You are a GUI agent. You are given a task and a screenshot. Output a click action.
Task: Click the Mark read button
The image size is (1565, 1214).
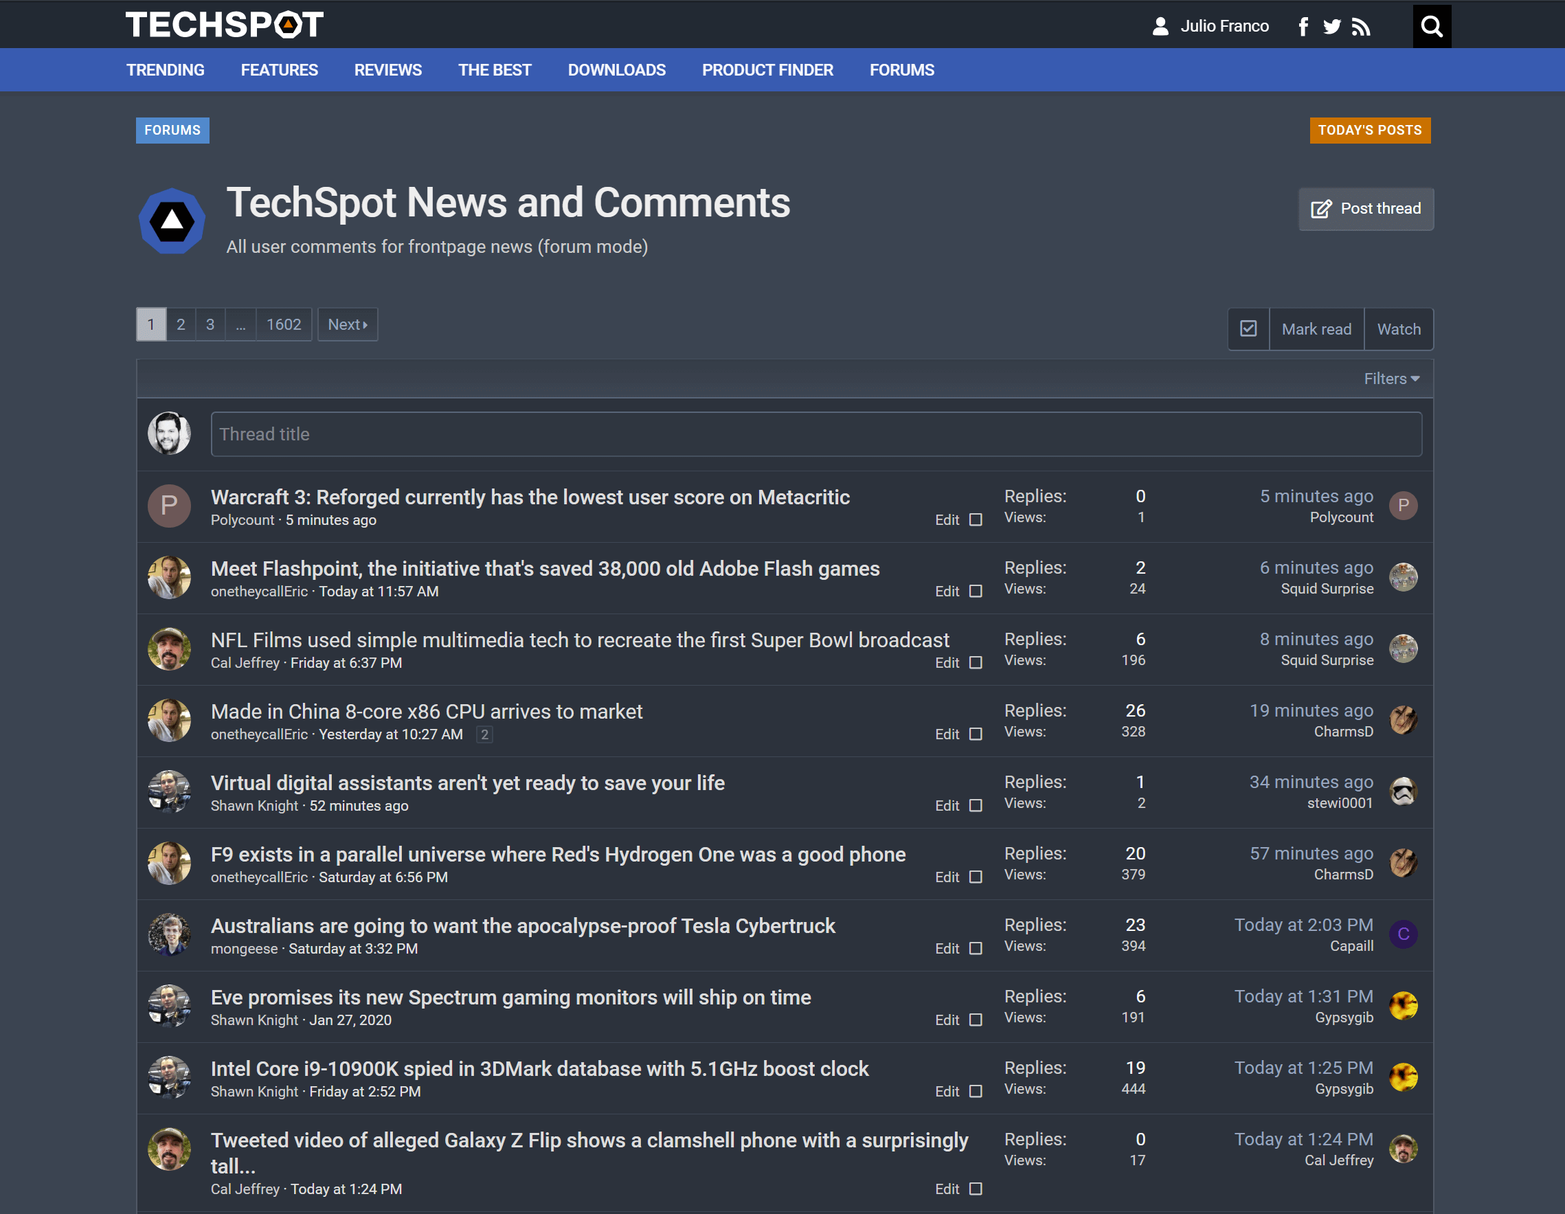click(x=1316, y=329)
